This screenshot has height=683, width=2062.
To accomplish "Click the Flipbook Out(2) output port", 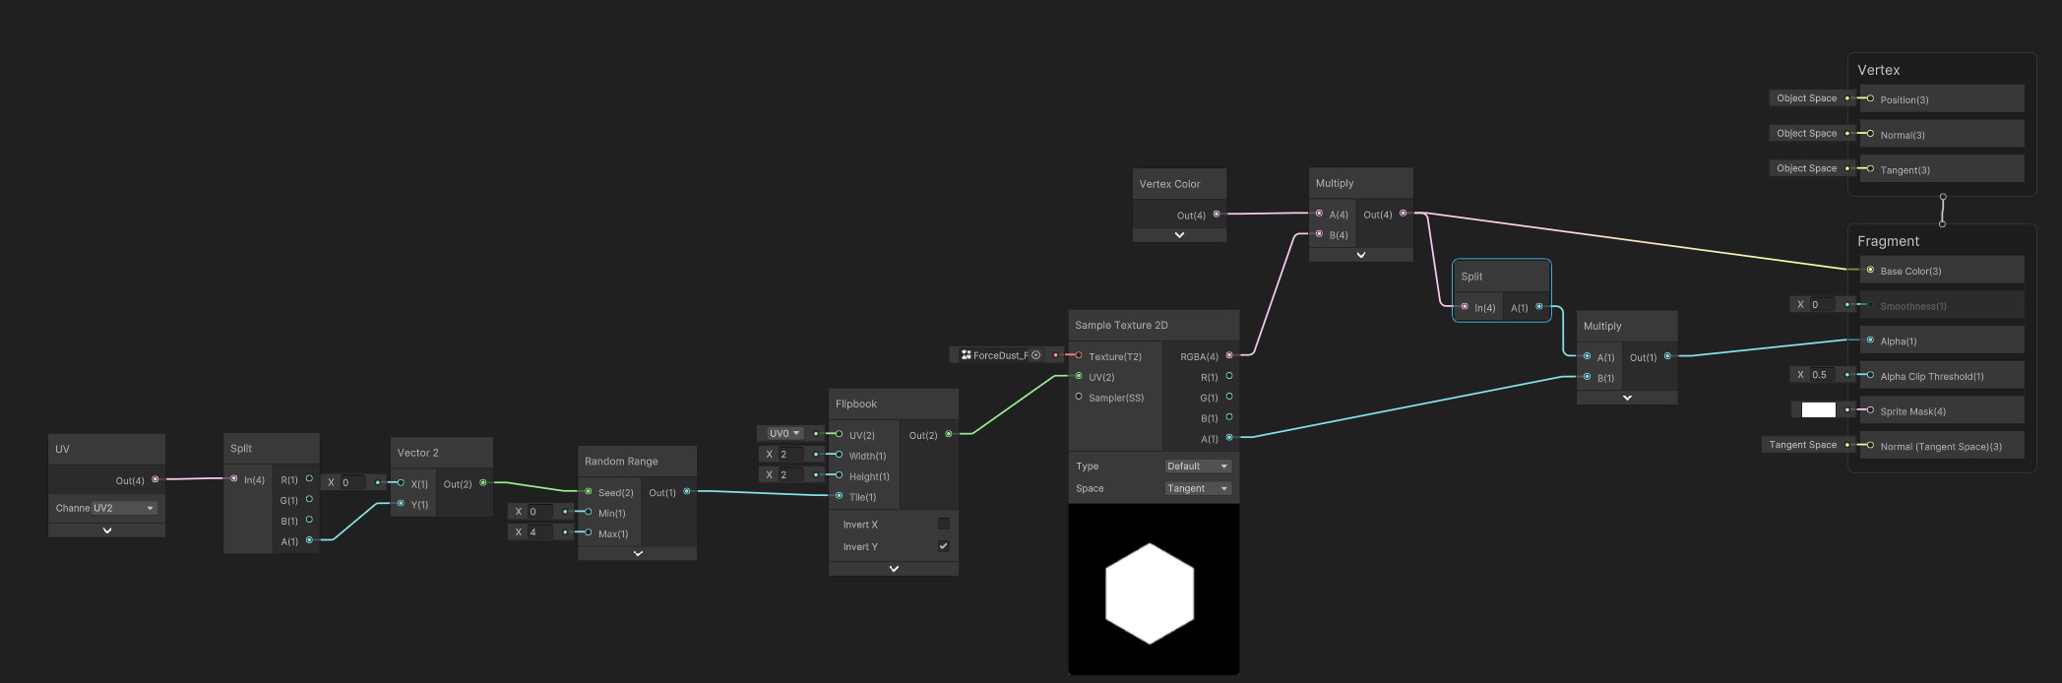I will pos(949,434).
